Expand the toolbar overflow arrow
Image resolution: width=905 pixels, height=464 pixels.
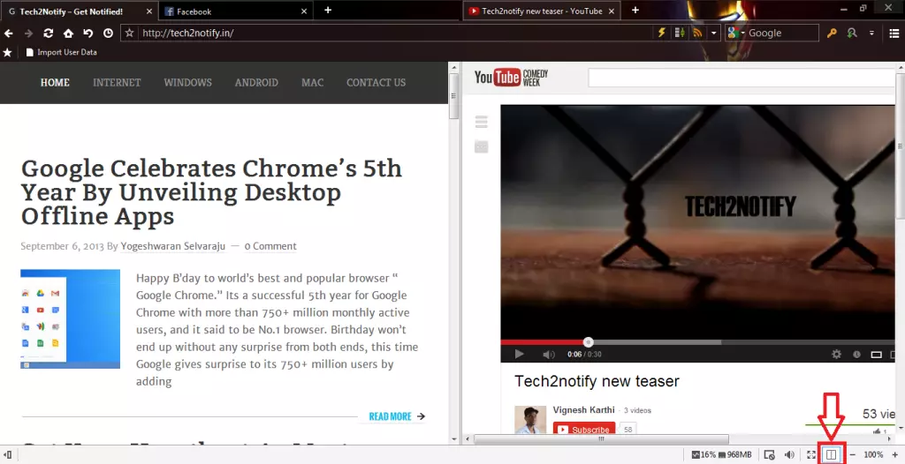coord(872,33)
